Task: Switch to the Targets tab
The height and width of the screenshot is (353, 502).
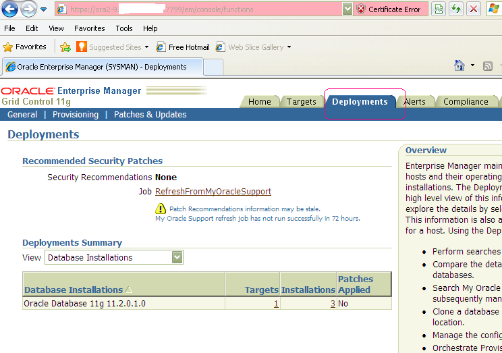Action: pyautogui.click(x=301, y=102)
